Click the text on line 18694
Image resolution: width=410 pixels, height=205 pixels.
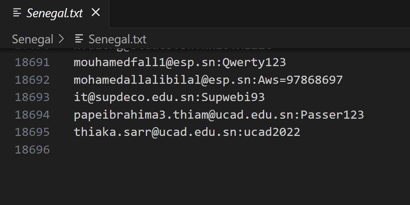[218, 115]
